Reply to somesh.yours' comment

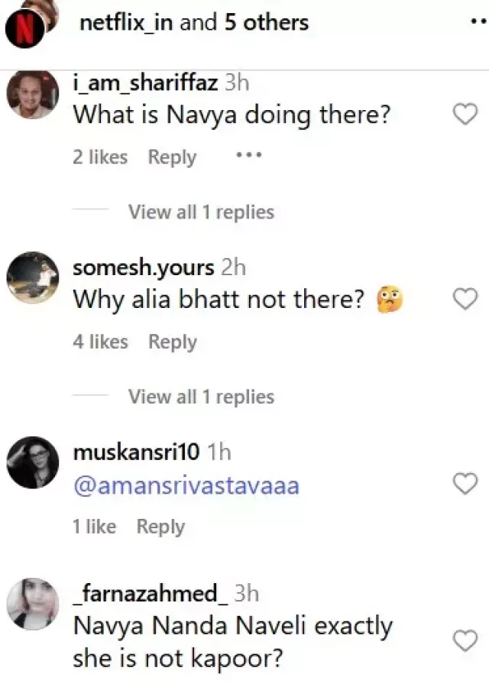172,342
